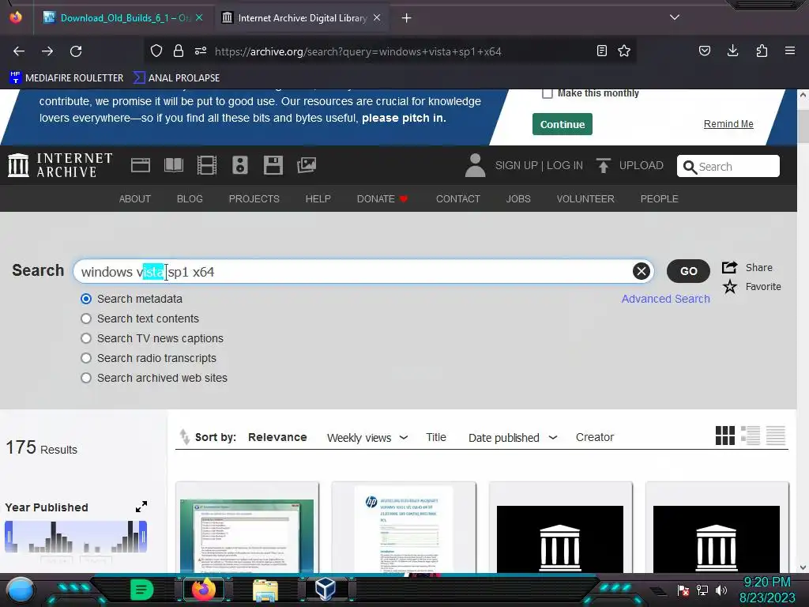Select Search TV news captions option
This screenshot has width=809, height=607.
(x=86, y=338)
